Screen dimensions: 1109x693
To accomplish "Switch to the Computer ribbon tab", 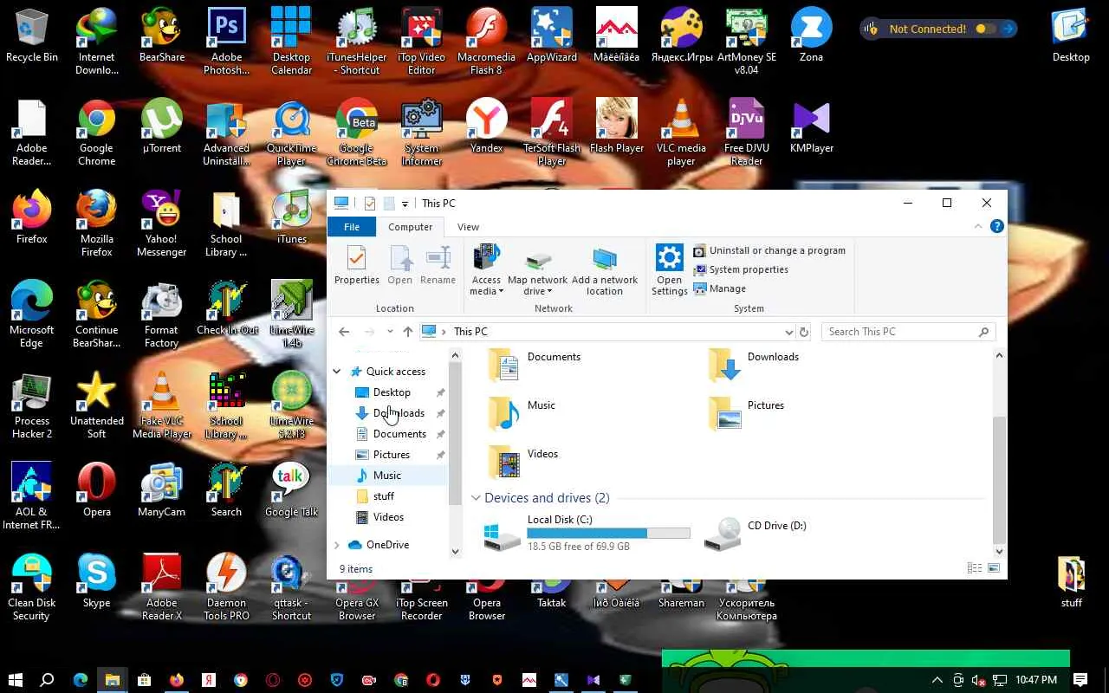I will point(410,227).
